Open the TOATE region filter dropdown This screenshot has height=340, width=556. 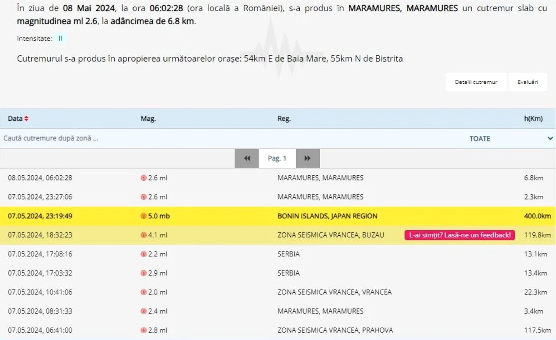click(x=511, y=139)
